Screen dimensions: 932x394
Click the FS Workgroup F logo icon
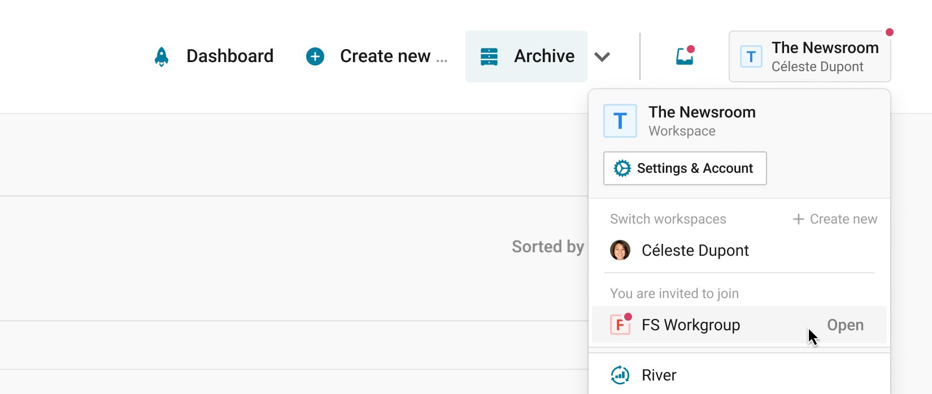tap(620, 325)
